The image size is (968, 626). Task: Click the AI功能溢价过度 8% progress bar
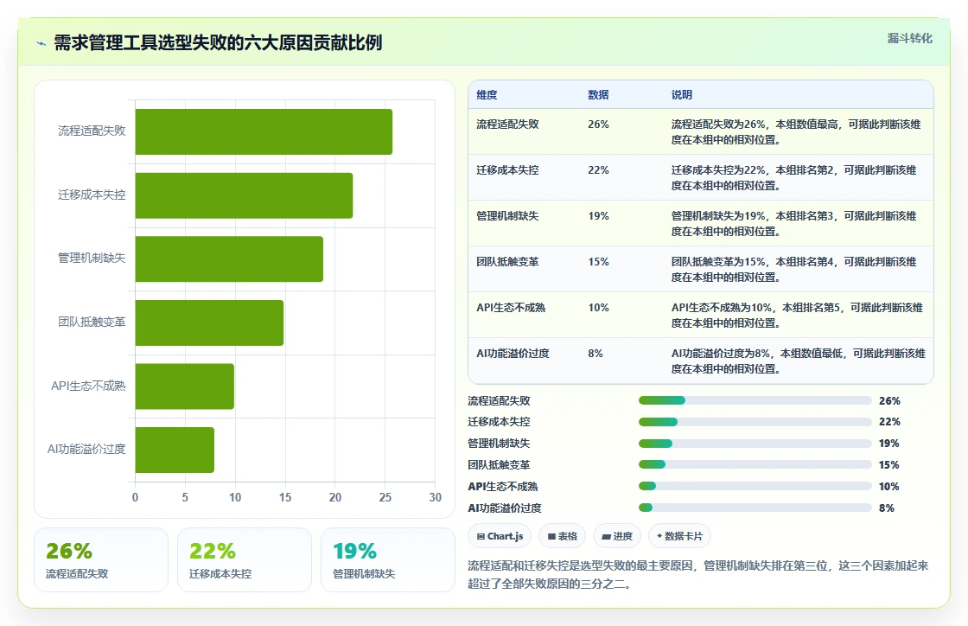(755, 508)
